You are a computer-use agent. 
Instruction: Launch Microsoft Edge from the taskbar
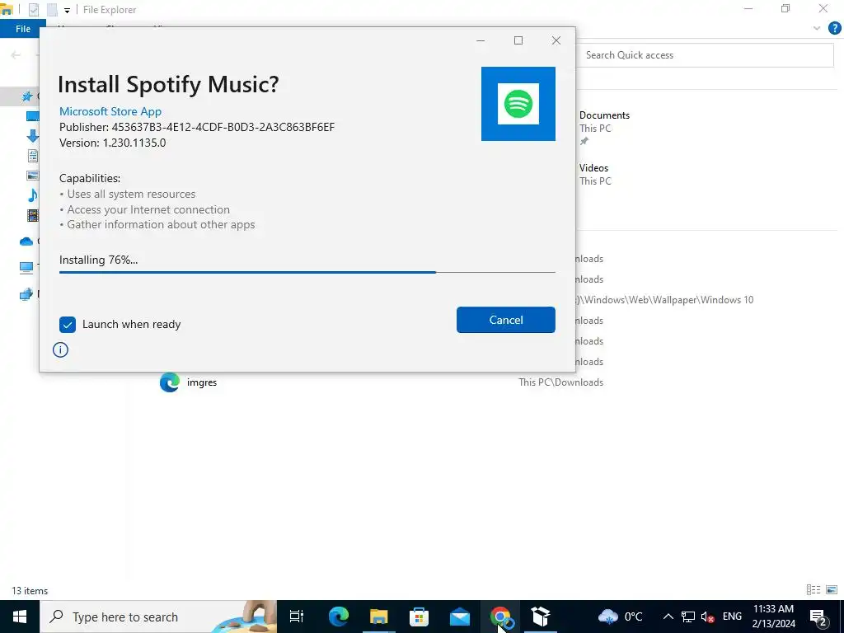(x=339, y=617)
